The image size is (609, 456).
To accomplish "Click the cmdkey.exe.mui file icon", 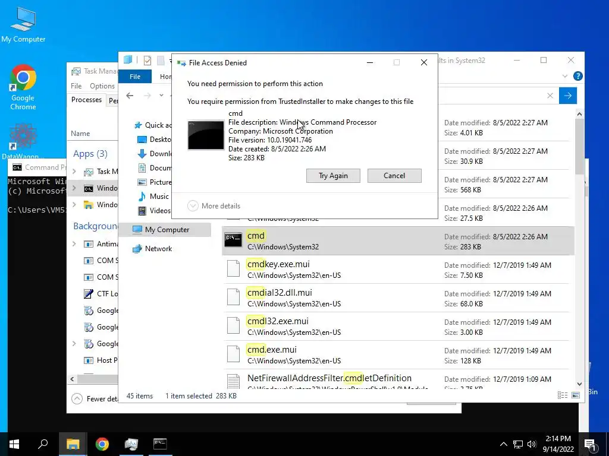I will [233, 268].
